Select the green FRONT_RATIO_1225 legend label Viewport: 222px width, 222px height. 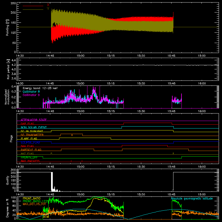(36, 201)
